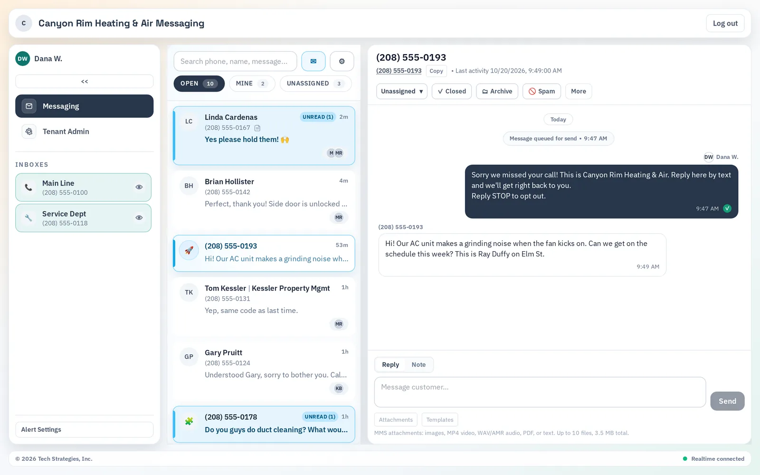
Task: Click the BH avatar of Brian Hollister
Action: tap(189, 186)
